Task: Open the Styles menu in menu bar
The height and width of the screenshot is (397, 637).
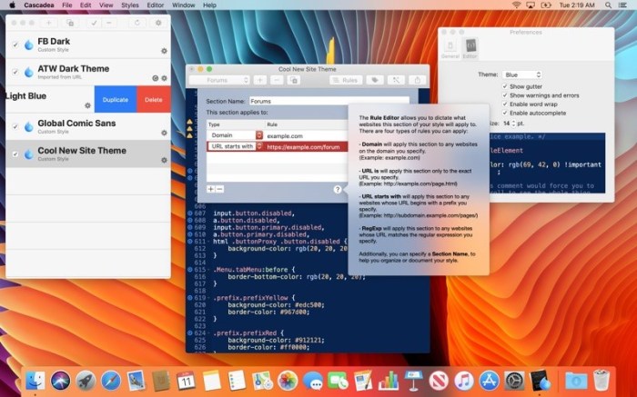Action: pos(130,5)
